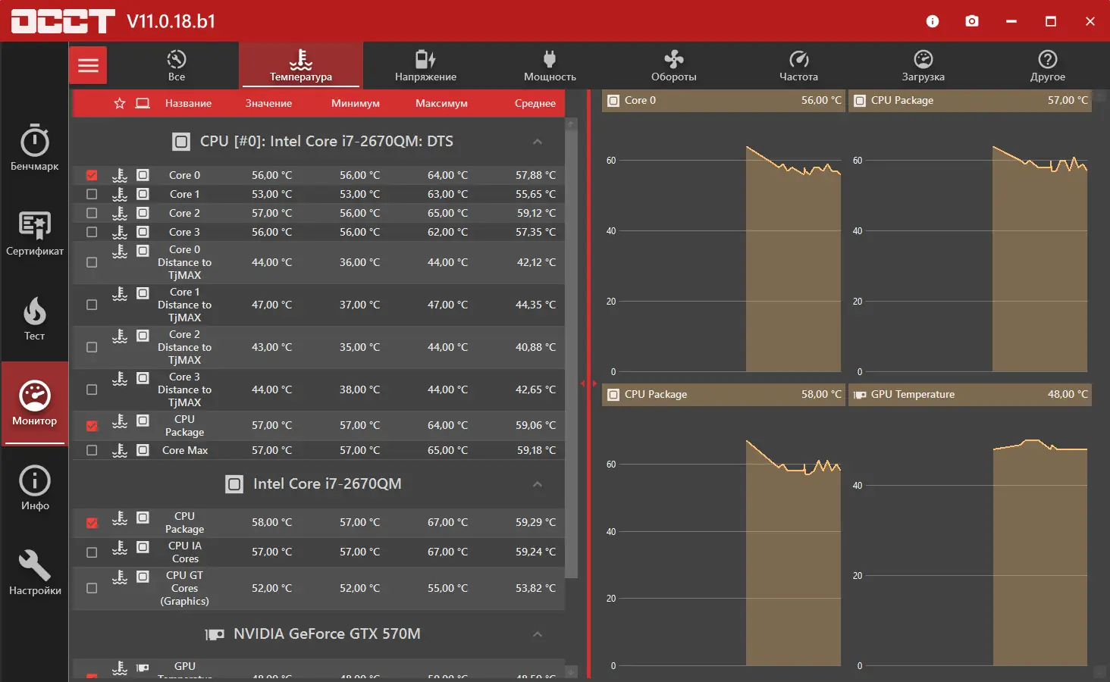Click the 52,00 °C value for CPU GT Cores
This screenshot has width=1110, height=682.
point(271,588)
